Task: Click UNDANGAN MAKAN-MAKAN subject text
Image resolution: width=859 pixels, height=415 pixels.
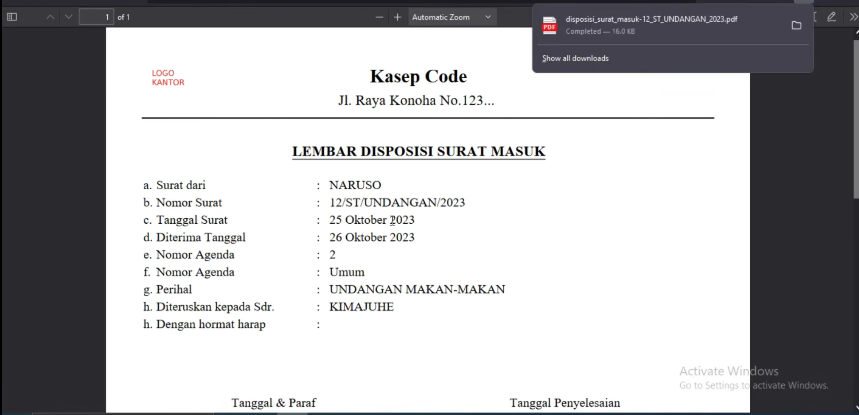Action: point(417,290)
